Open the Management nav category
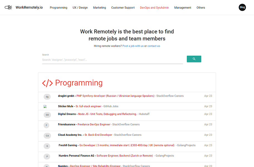 pyautogui.click(x=183, y=8)
